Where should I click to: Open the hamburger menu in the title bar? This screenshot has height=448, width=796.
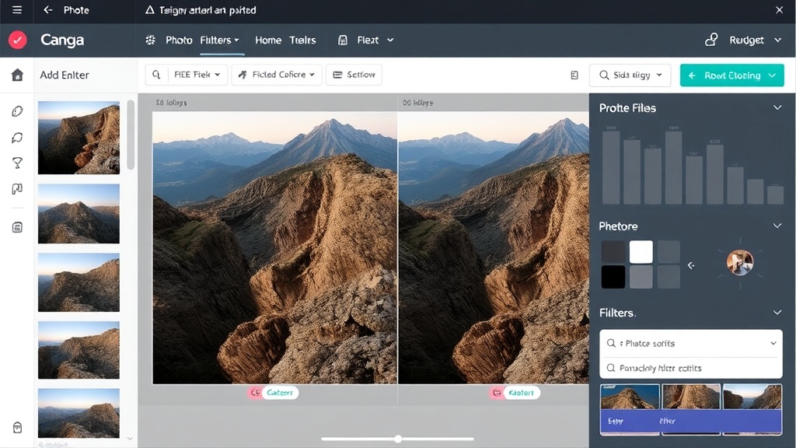[x=17, y=10]
